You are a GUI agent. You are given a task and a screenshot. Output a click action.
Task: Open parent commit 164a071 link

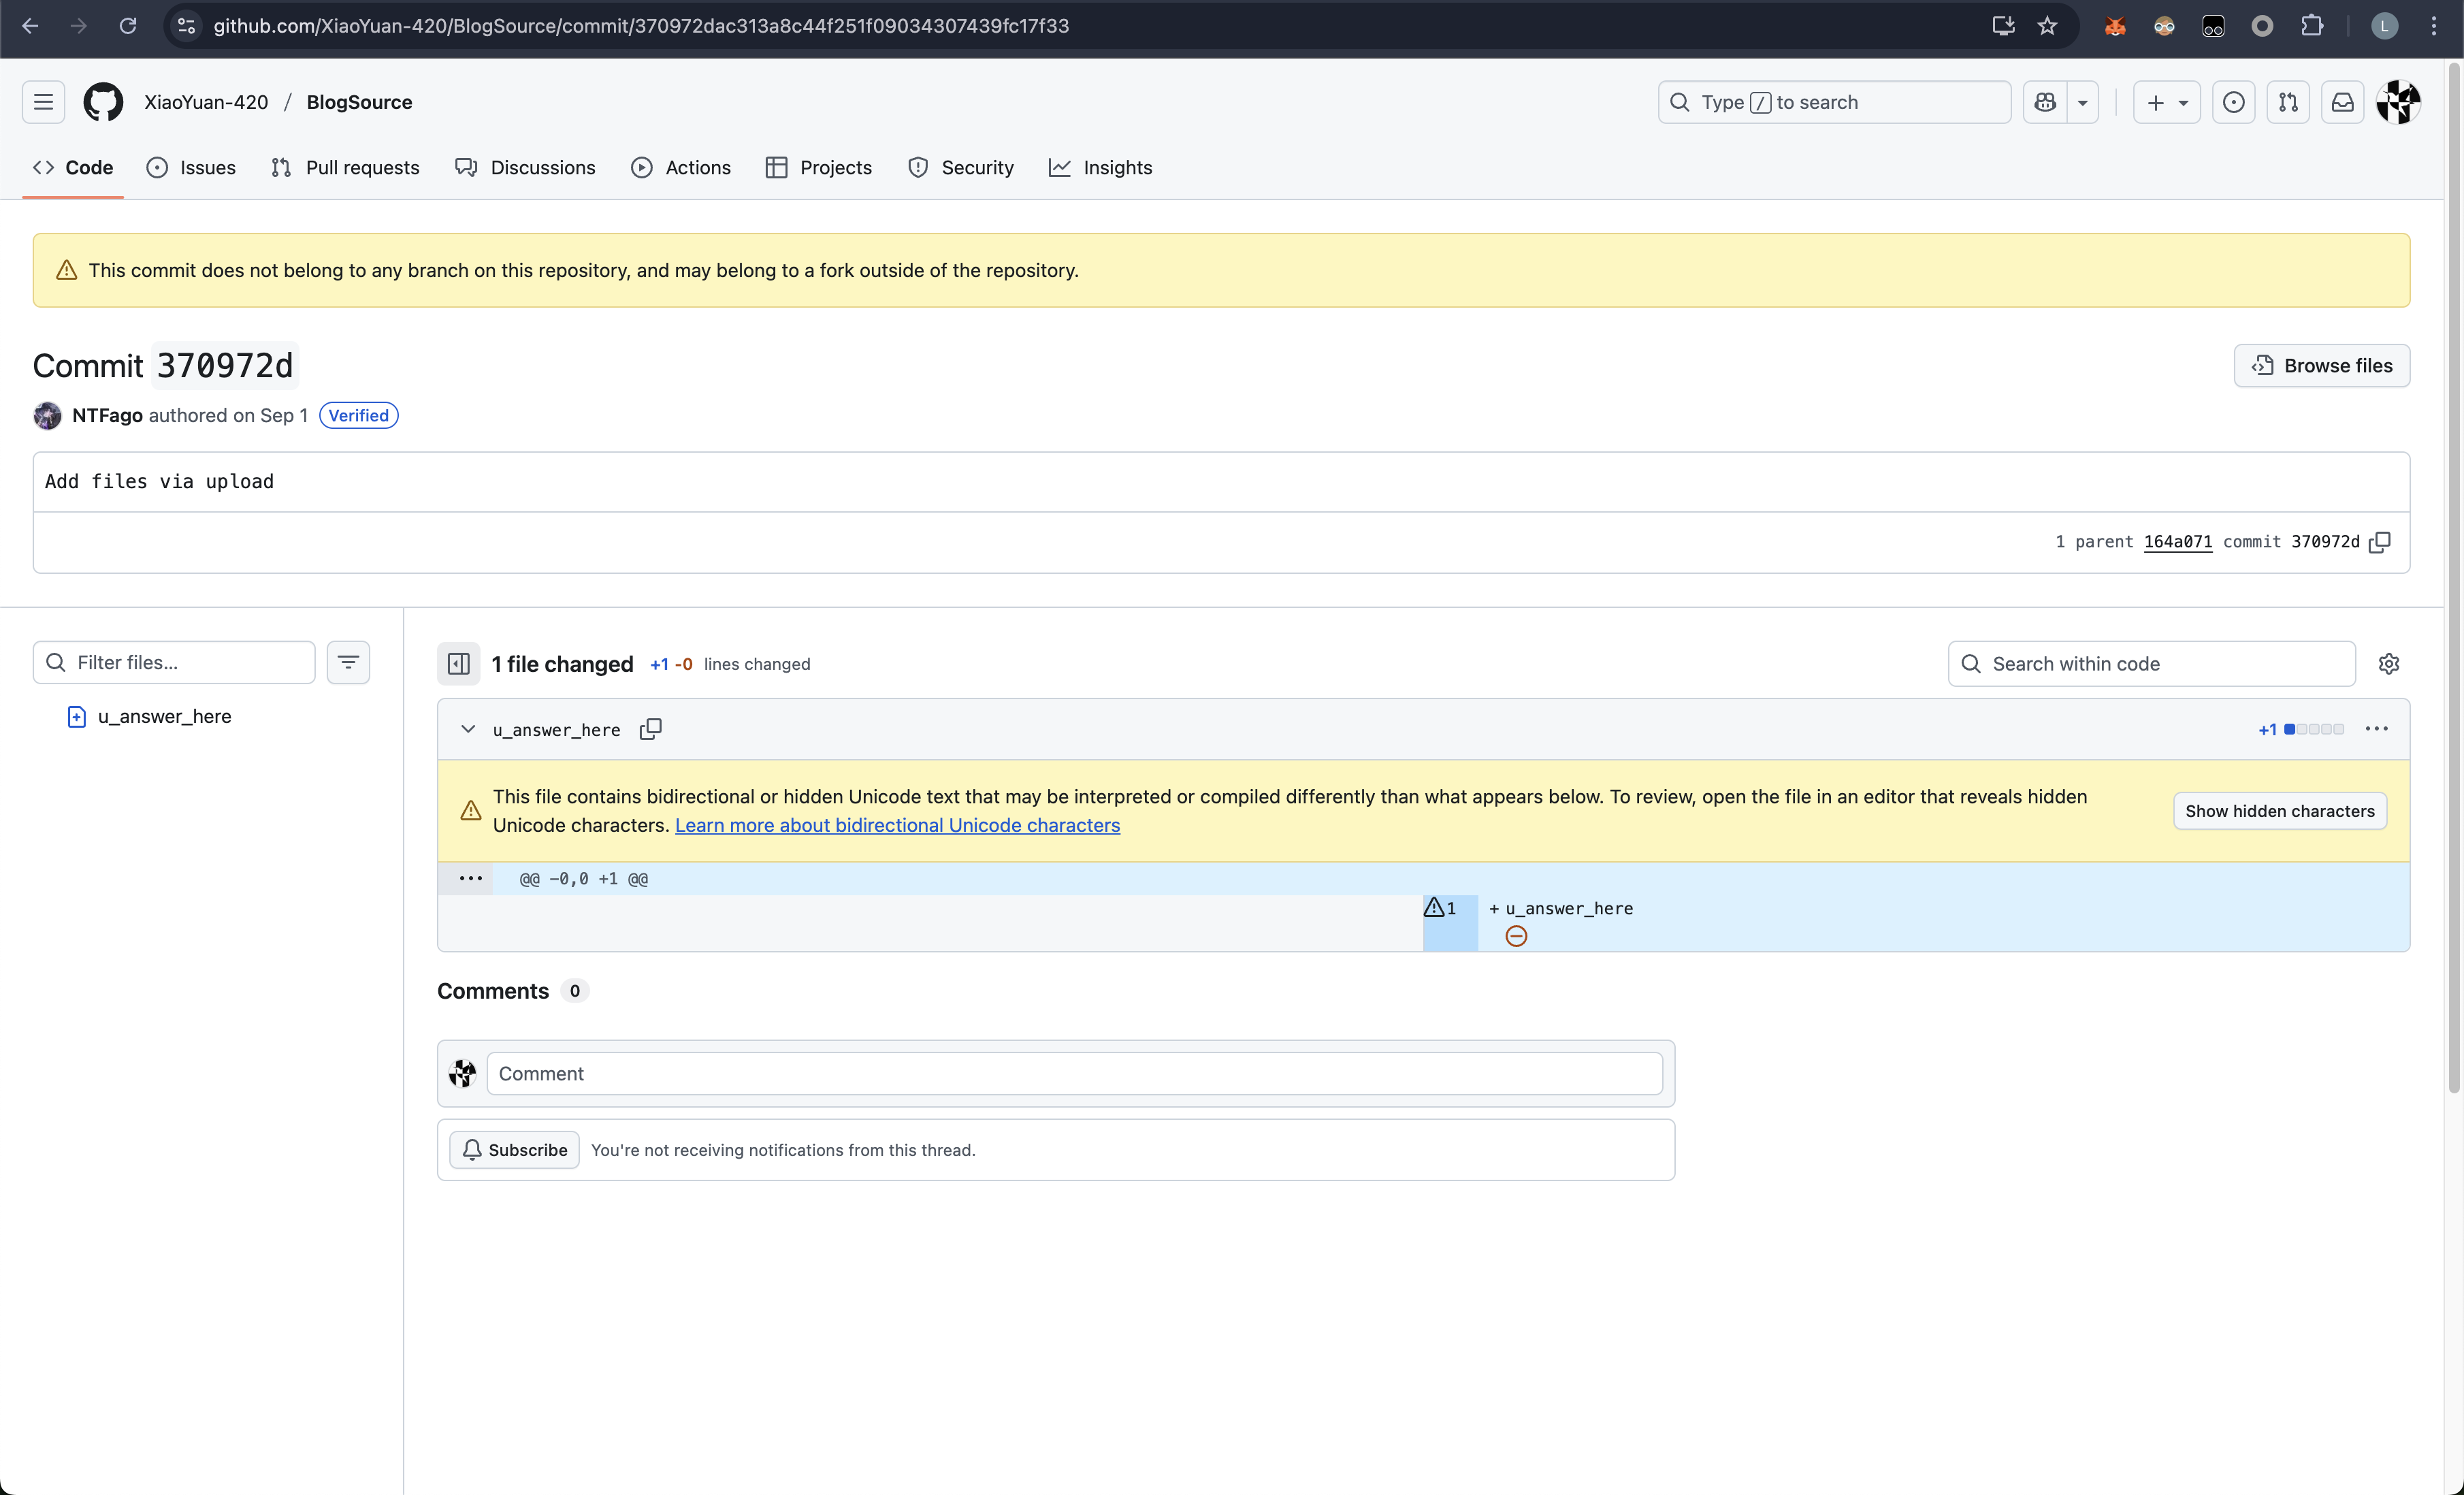tap(2177, 542)
